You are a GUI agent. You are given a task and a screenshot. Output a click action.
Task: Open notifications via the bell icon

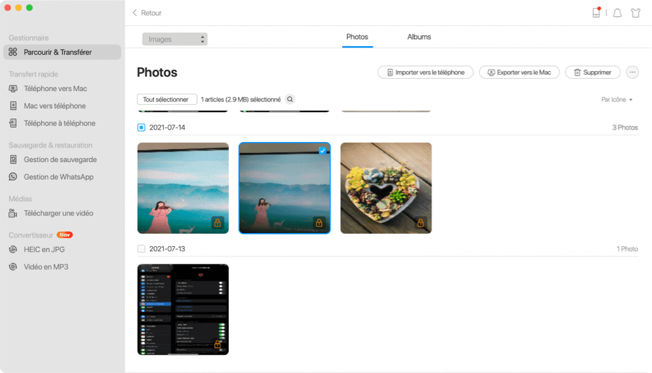[x=617, y=13]
